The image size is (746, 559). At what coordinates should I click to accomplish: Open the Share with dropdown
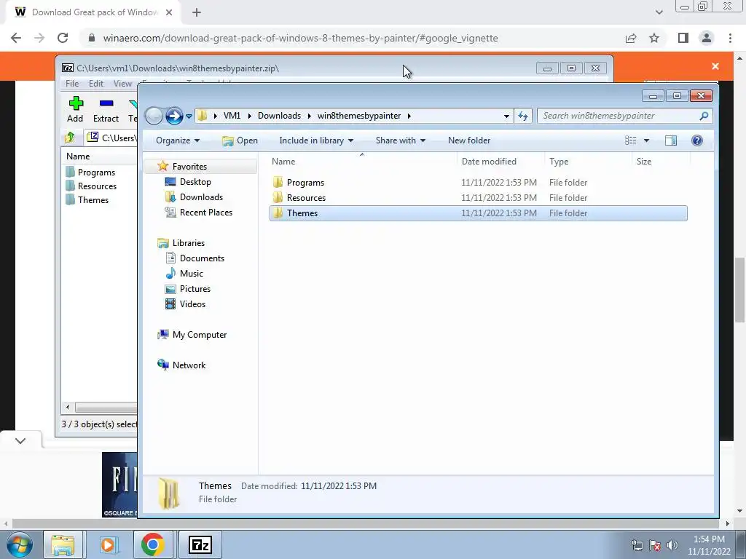400,140
